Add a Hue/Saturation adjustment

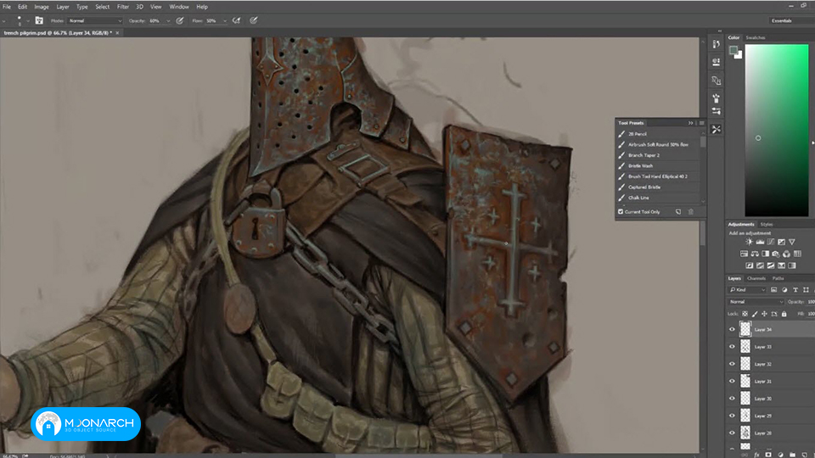point(744,254)
